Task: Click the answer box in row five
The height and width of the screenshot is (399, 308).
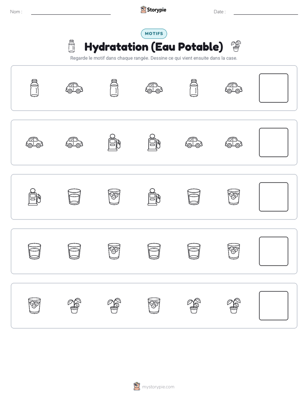Action: 273,306
